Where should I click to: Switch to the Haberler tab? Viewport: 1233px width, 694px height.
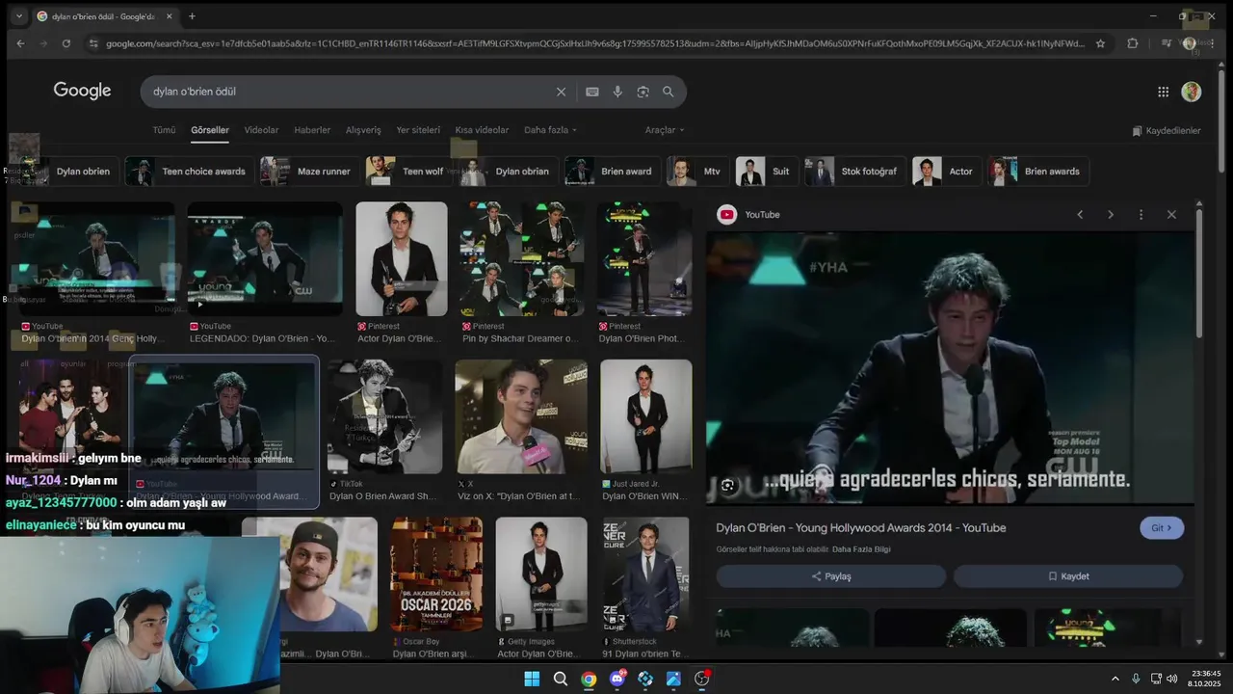[312, 130]
